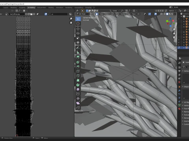
Task: Expand the UV Maps panel
Action: tap(185, 102)
